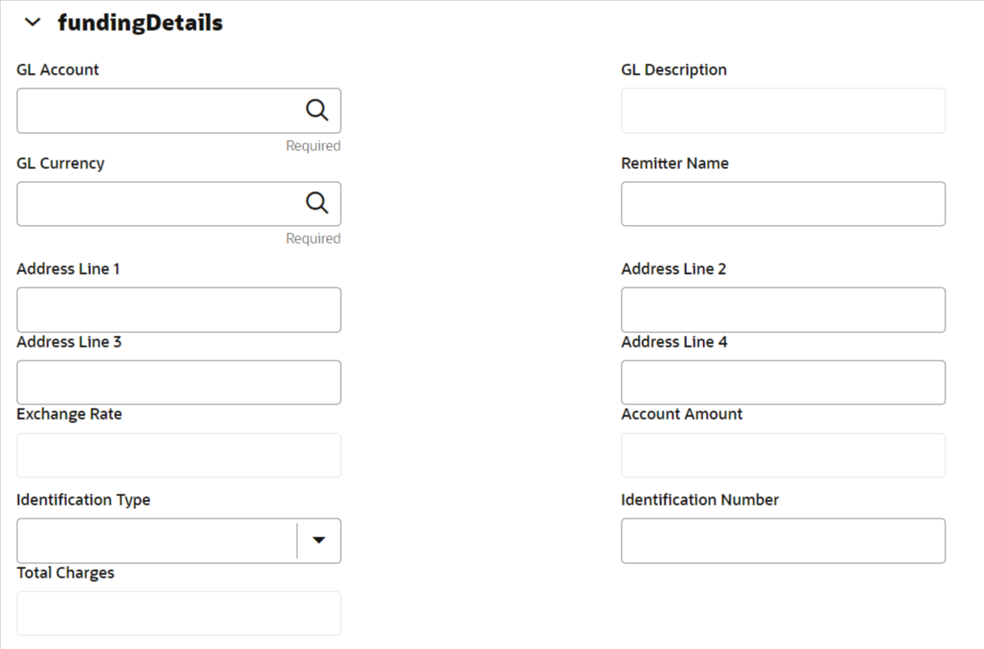
Task: Focus the Address Line 2 field
Action: [782, 310]
